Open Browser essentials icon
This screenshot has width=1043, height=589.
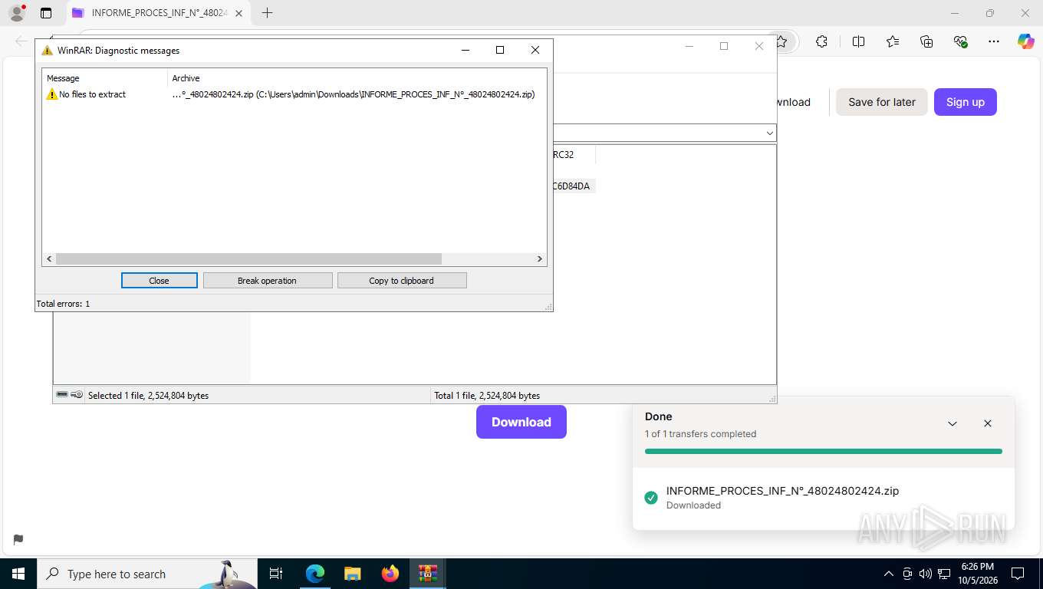(960, 41)
